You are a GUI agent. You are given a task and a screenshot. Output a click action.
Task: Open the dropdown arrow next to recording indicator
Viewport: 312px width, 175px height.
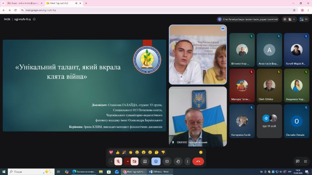294,19
